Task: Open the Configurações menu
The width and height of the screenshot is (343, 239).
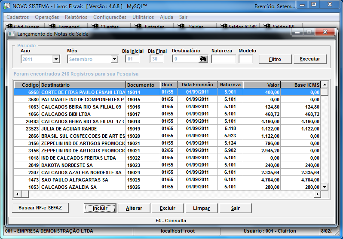Action: pos(110,17)
